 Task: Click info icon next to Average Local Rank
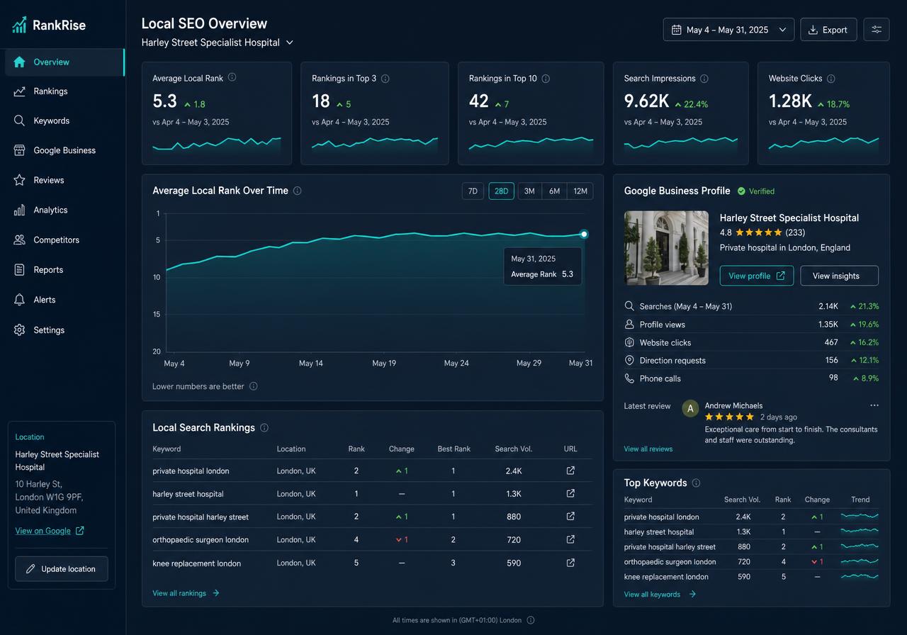[x=232, y=77]
